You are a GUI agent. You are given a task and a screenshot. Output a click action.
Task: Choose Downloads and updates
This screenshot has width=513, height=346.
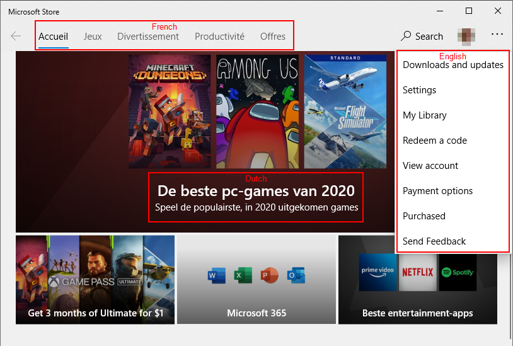(x=452, y=65)
